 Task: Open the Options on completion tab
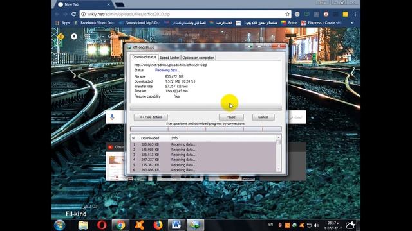point(198,58)
